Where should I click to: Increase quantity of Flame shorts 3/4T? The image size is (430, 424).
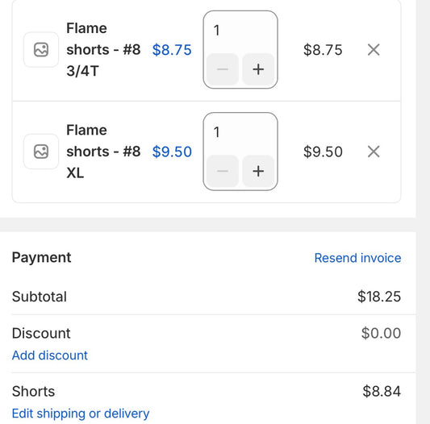258,69
